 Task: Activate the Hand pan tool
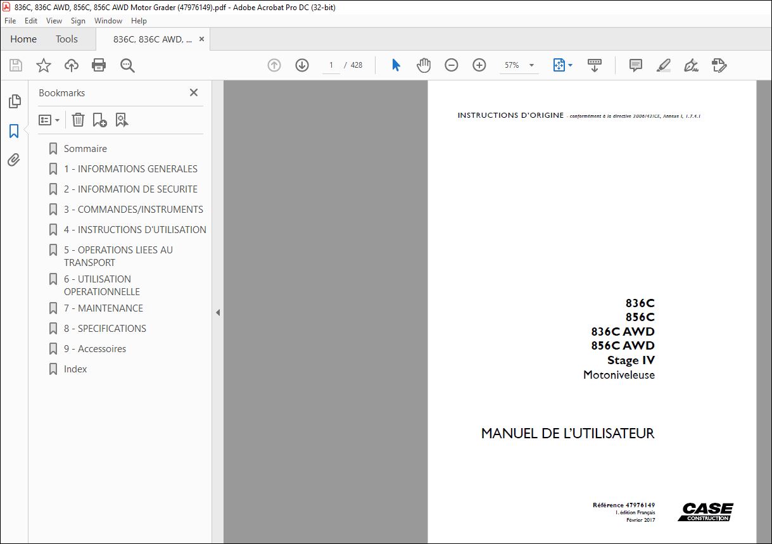(x=424, y=65)
